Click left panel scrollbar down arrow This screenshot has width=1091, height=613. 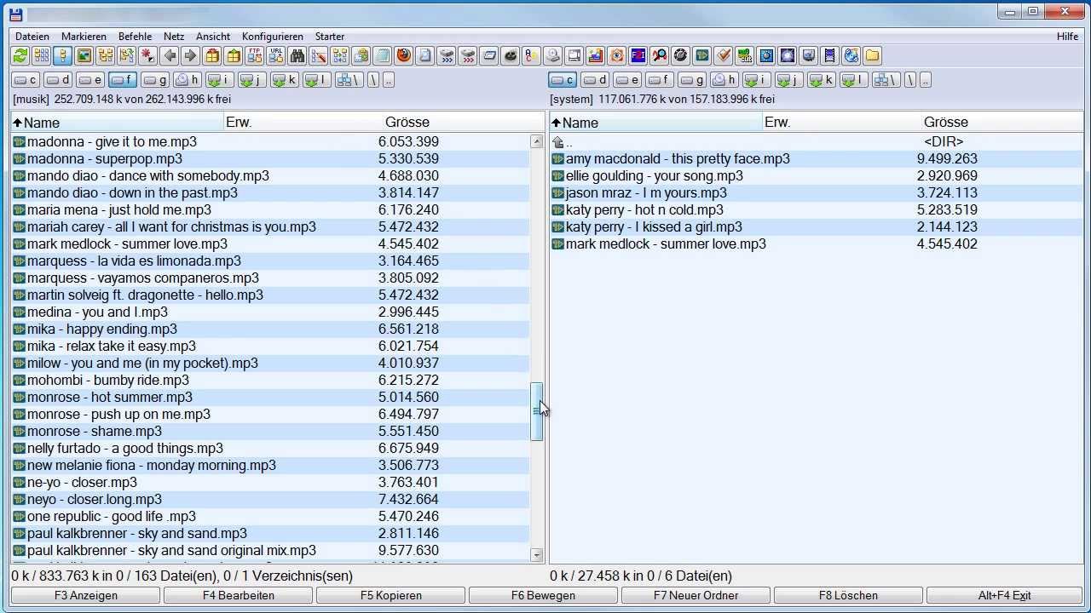pos(537,555)
